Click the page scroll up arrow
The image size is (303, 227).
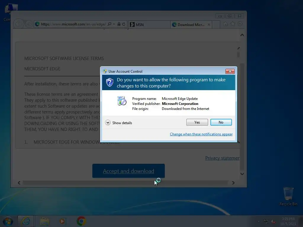(x=242, y=35)
